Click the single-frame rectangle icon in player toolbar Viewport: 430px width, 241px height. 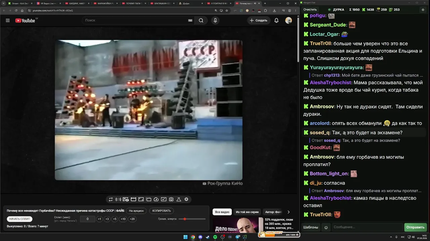click(x=141, y=199)
